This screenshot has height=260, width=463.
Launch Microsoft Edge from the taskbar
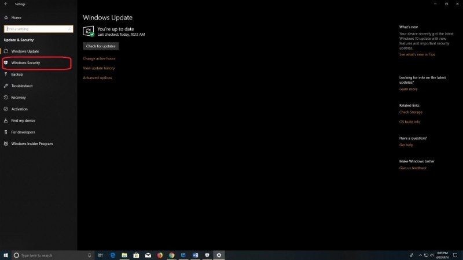(x=112, y=255)
